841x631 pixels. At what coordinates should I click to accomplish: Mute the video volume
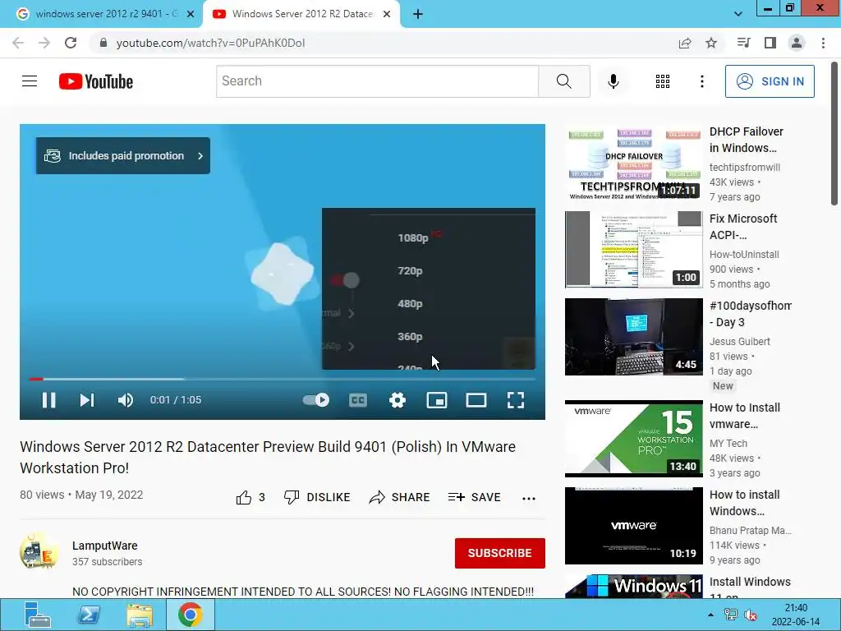[x=126, y=400]
